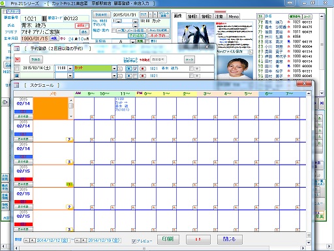The image size is (334, 251).
Task: Click the red ネット予約 button
Action: point(159,35)
